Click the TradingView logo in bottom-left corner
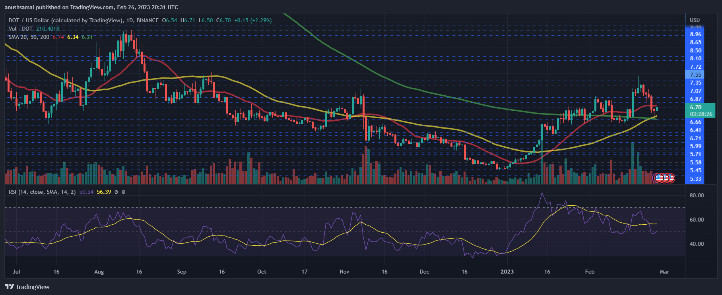Screen dimensions: 722x295 [x=27, y=287]
